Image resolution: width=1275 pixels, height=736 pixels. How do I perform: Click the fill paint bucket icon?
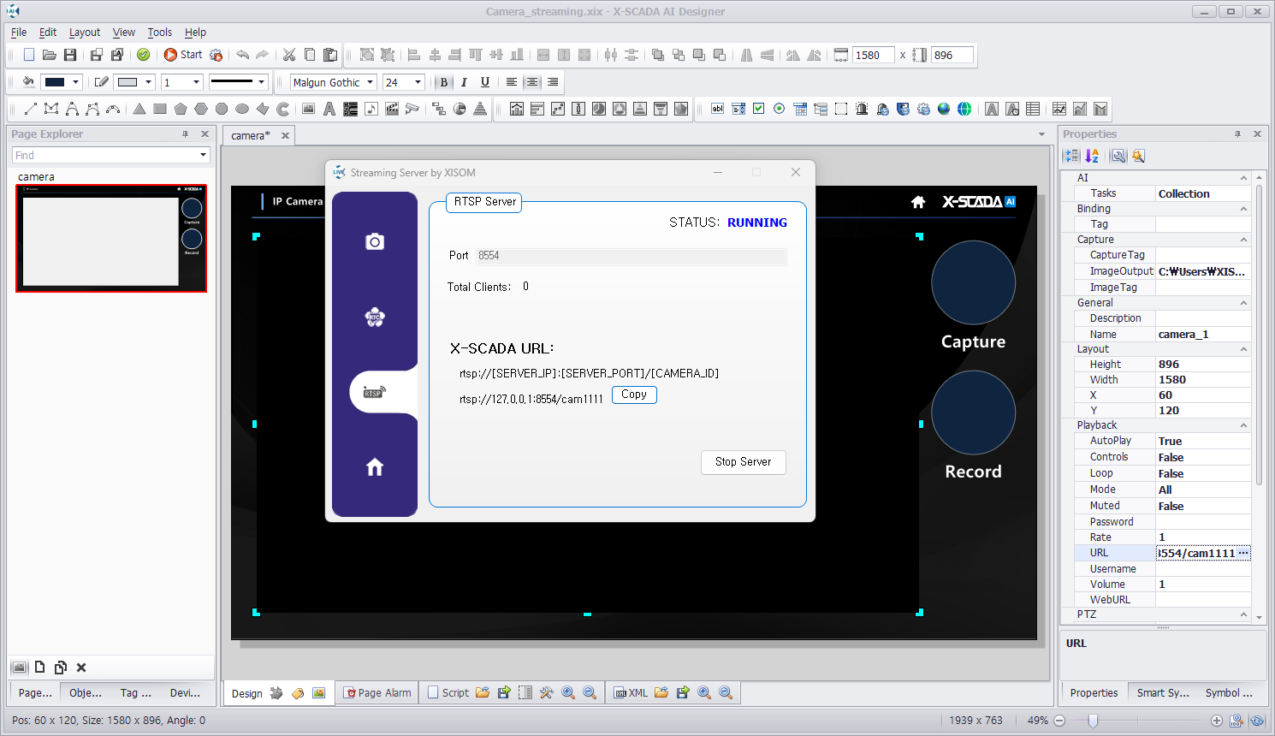click(28, 82)
